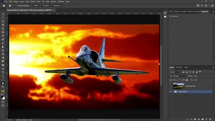Click the Fit Screen button
The width and height of the screenshot is (215, 121).
(x=46, y=6)
